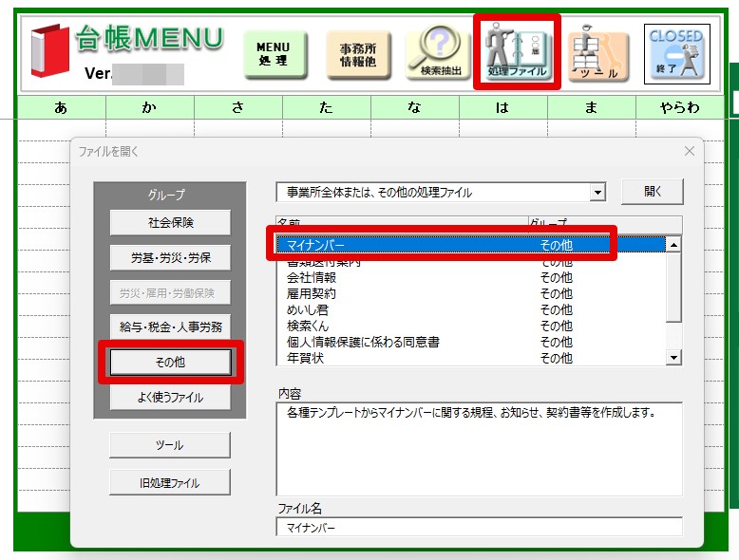The width and height of the screenshot is (739, 560).
Task: Select 検索くん in the file list
Action: (471, 326)
